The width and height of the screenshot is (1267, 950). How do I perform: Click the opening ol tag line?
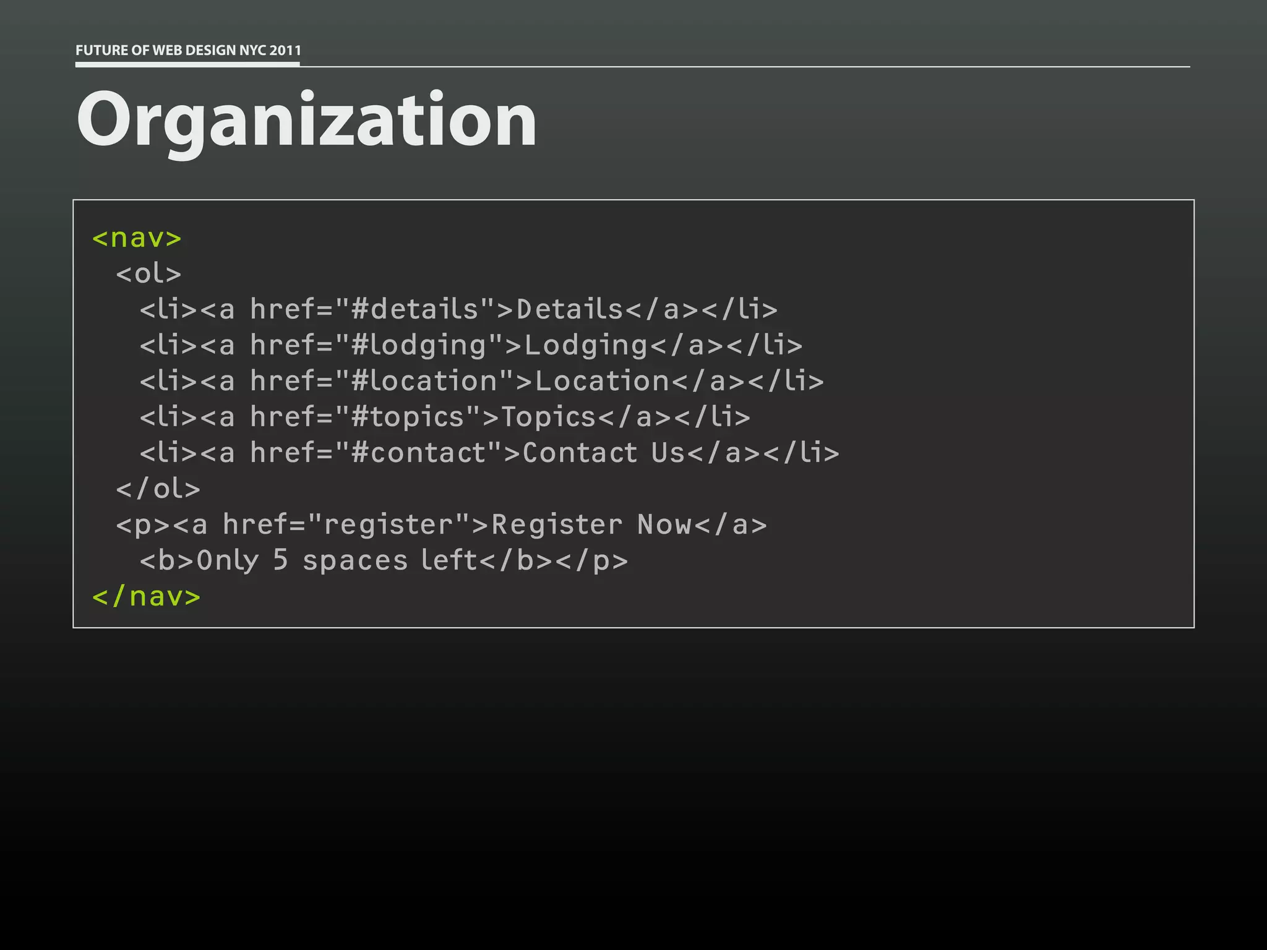pos(148,274)
